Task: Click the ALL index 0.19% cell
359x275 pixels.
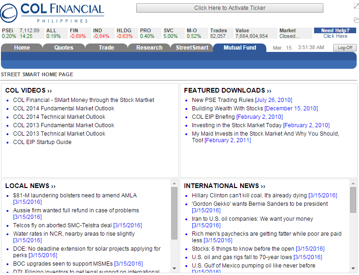Action: [x=56, y=33]
